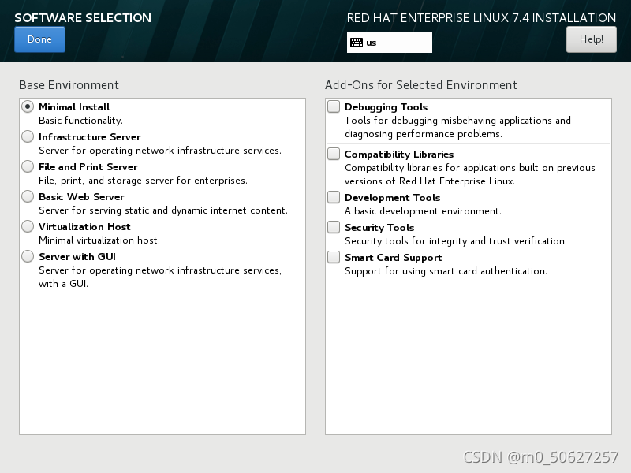Select Virtualization Host radio button
The height and width of the screenshot is (473, 631).
28,226
